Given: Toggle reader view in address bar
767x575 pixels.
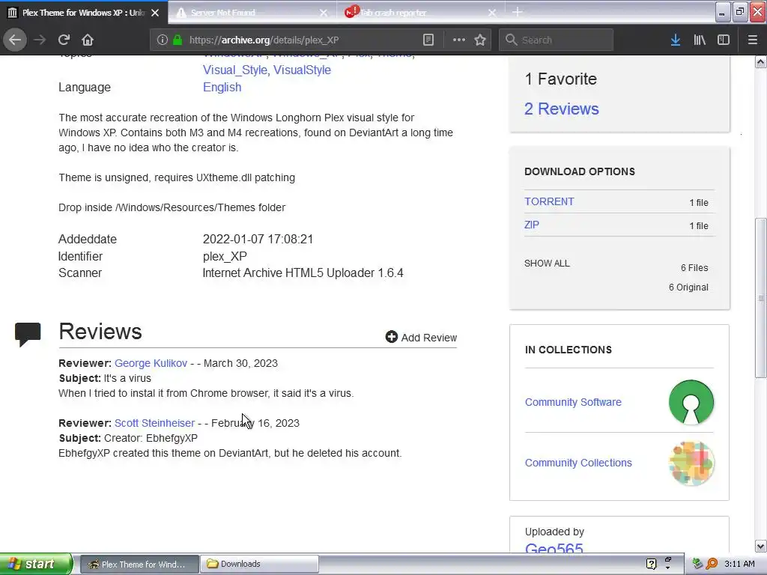Looking at the screenshot, I should pyautogui.click(x=428, y=40).
